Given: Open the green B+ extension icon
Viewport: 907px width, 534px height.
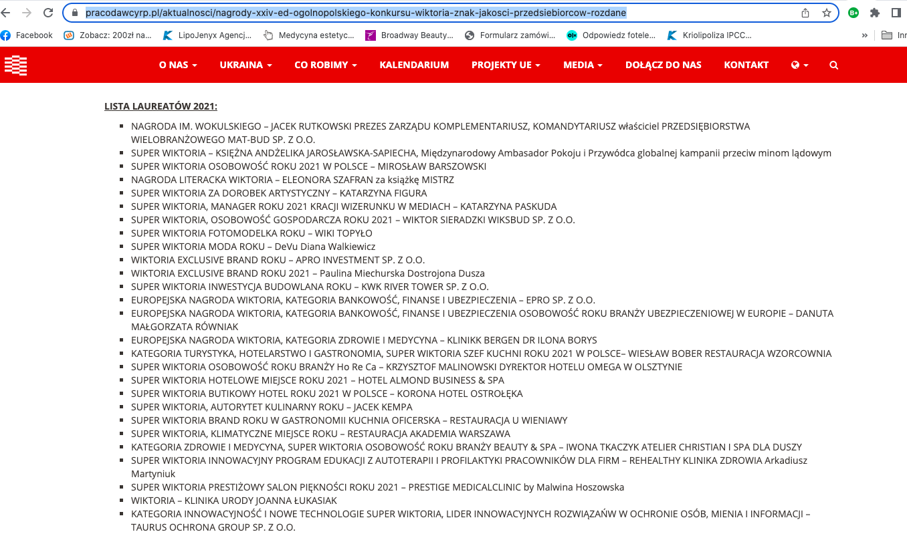Looking at the screenshot, I should [x=853, y=13].
